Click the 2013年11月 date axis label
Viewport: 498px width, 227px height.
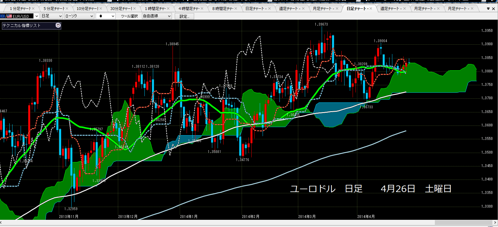coord(69,216)
